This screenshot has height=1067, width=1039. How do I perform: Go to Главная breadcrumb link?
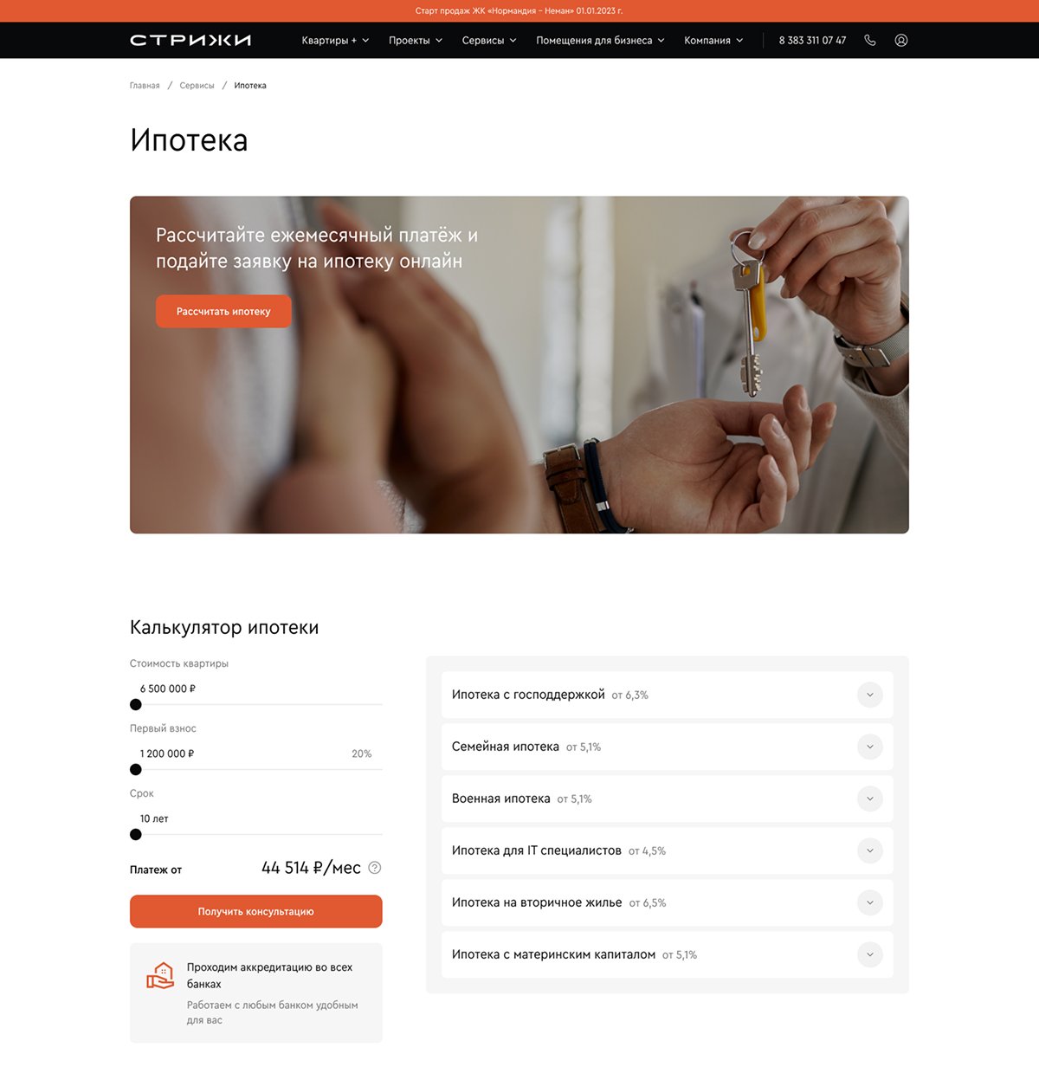click(145, 86)
